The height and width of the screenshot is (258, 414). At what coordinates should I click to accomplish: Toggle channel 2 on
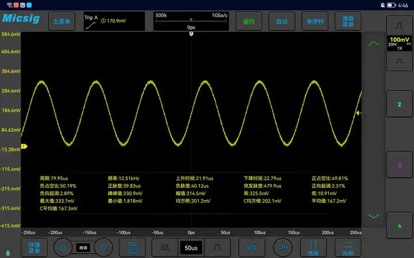pos(399,104)
